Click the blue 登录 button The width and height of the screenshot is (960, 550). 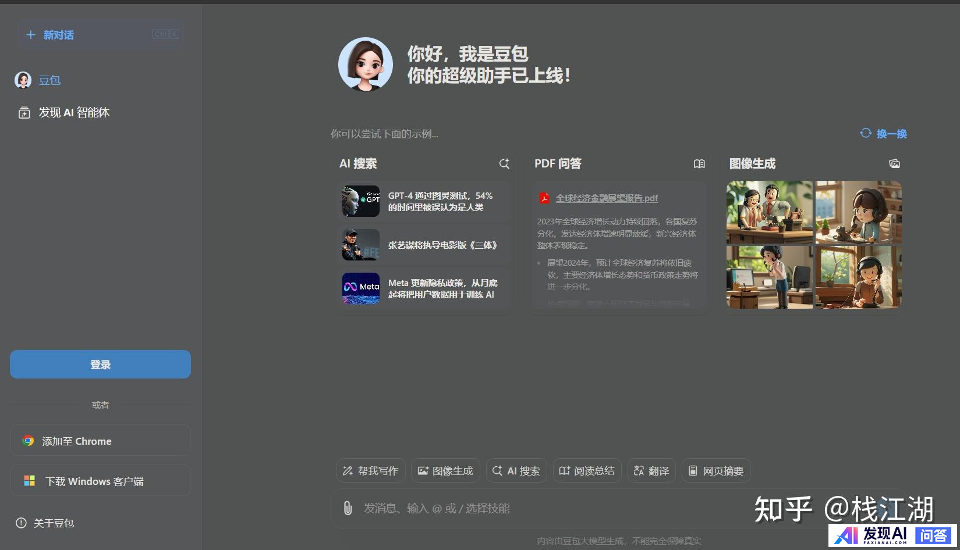tap(100, 365)
